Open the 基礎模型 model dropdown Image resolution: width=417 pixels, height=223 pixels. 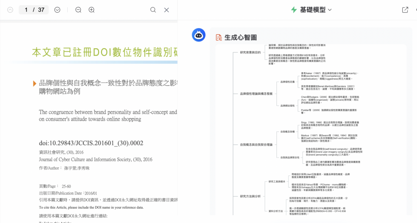click(x=316, y=10)
